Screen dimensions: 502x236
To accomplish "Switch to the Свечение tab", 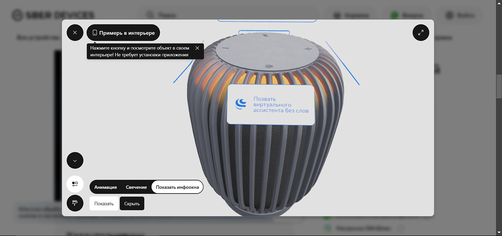I will click(x=136, y=187).
